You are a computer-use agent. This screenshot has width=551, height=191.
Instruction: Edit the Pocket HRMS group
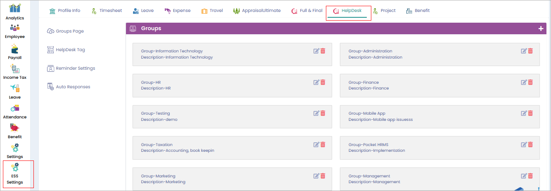(524, 144)
